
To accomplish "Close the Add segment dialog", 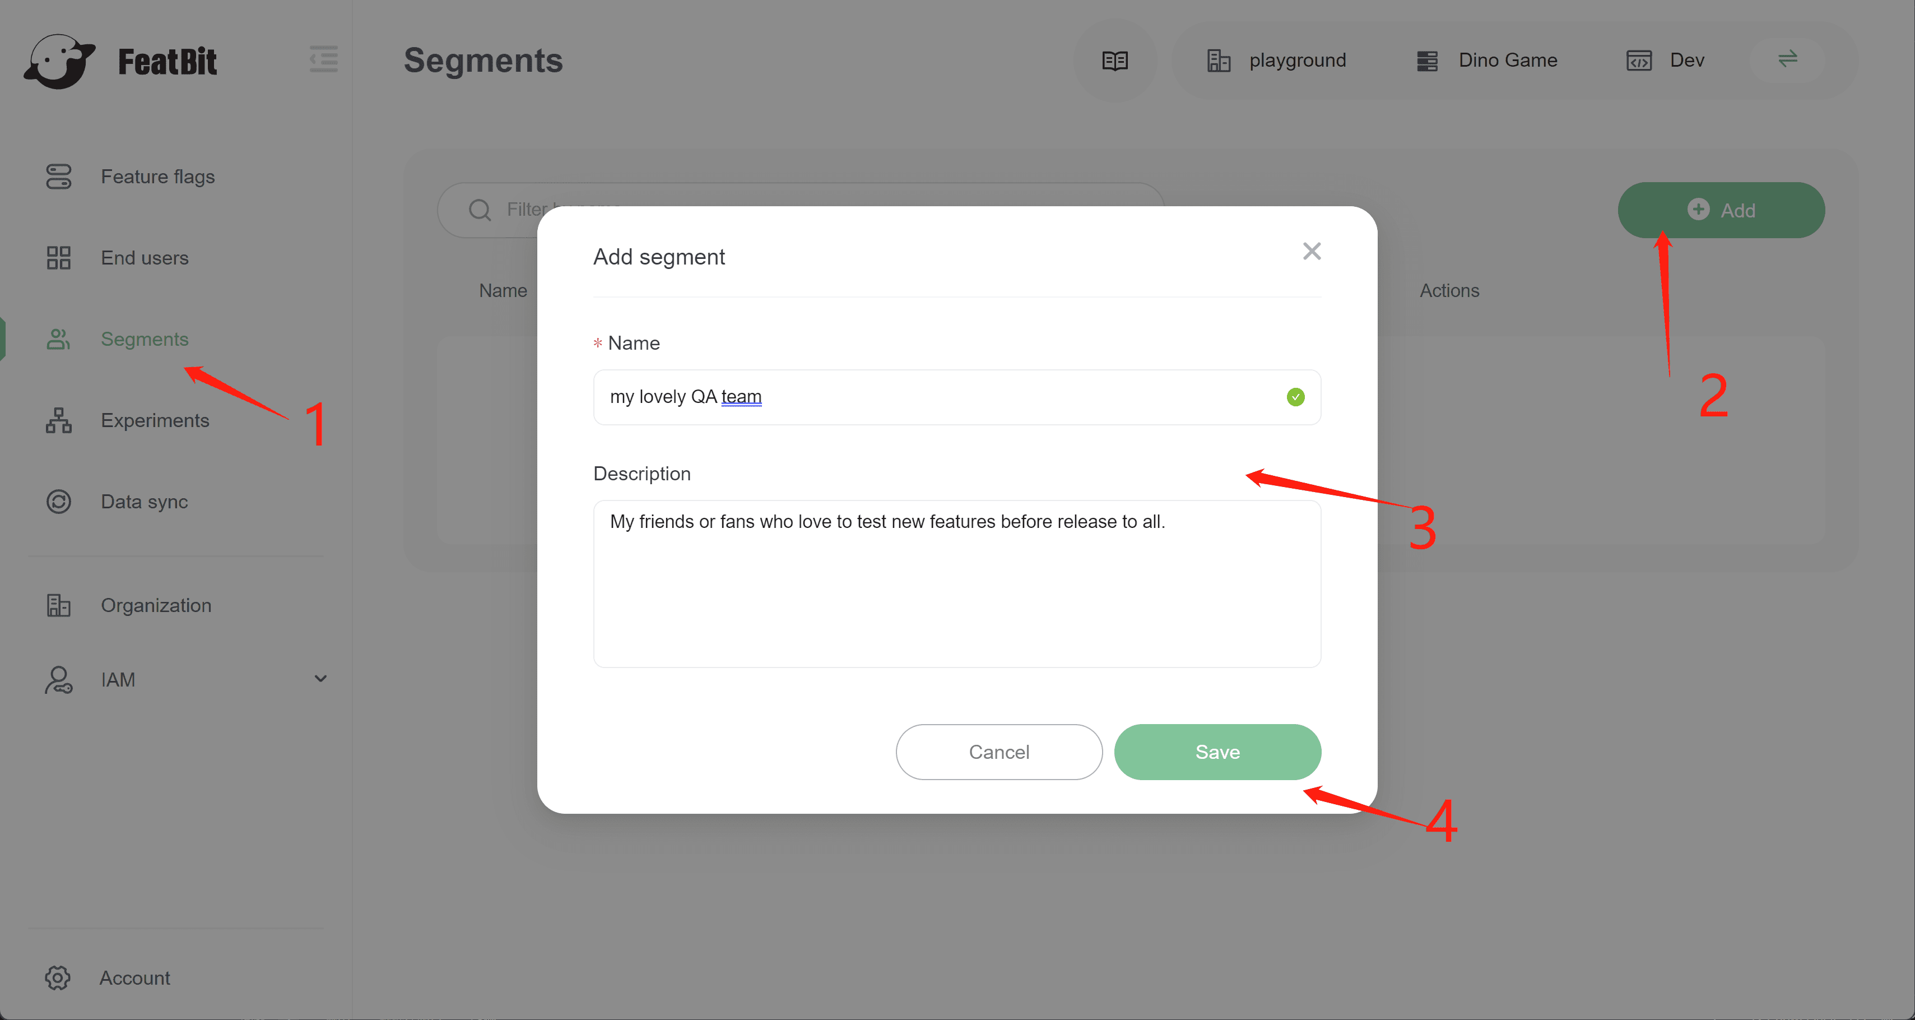I will coord(1312,251).
